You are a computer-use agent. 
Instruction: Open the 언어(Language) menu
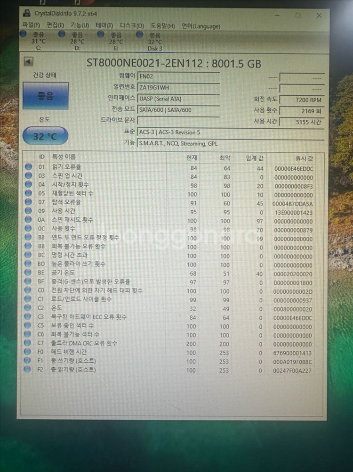pyautogui.click(x=201, y=26)
